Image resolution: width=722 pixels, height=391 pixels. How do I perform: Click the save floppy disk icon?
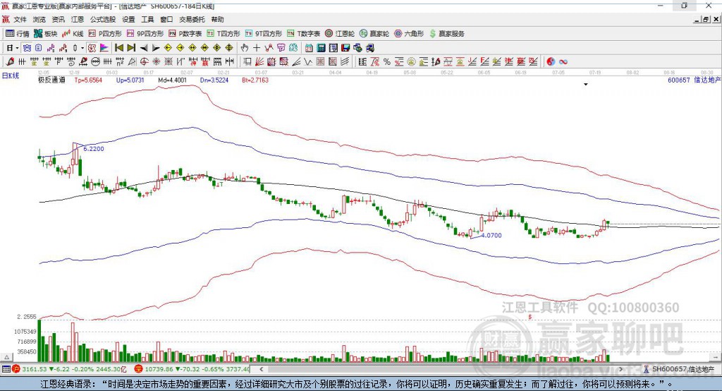click(x=345, y=48)
